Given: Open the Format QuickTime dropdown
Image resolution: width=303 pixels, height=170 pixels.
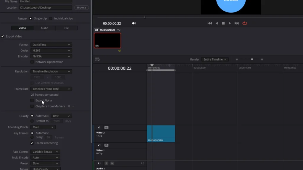Looking at the screenshot, I should (x=51, y=45).
